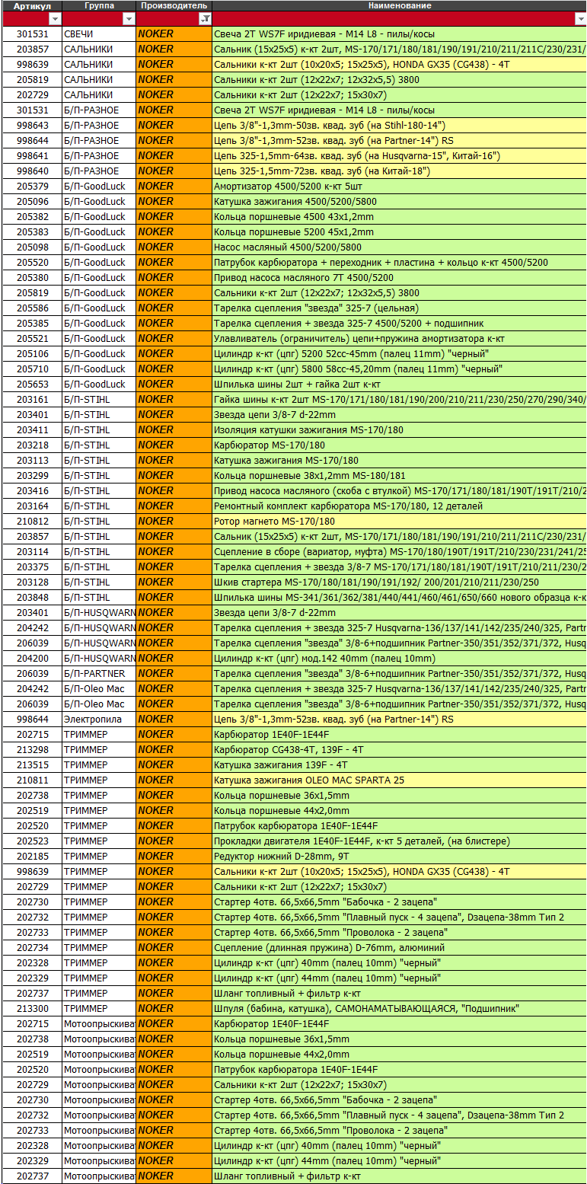Click the active filter icon under Производитель

pyautogui.click(x=204, y=19)
